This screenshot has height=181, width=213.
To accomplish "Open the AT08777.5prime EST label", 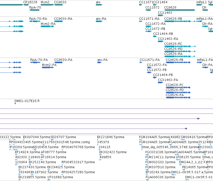I will (54, 152).
